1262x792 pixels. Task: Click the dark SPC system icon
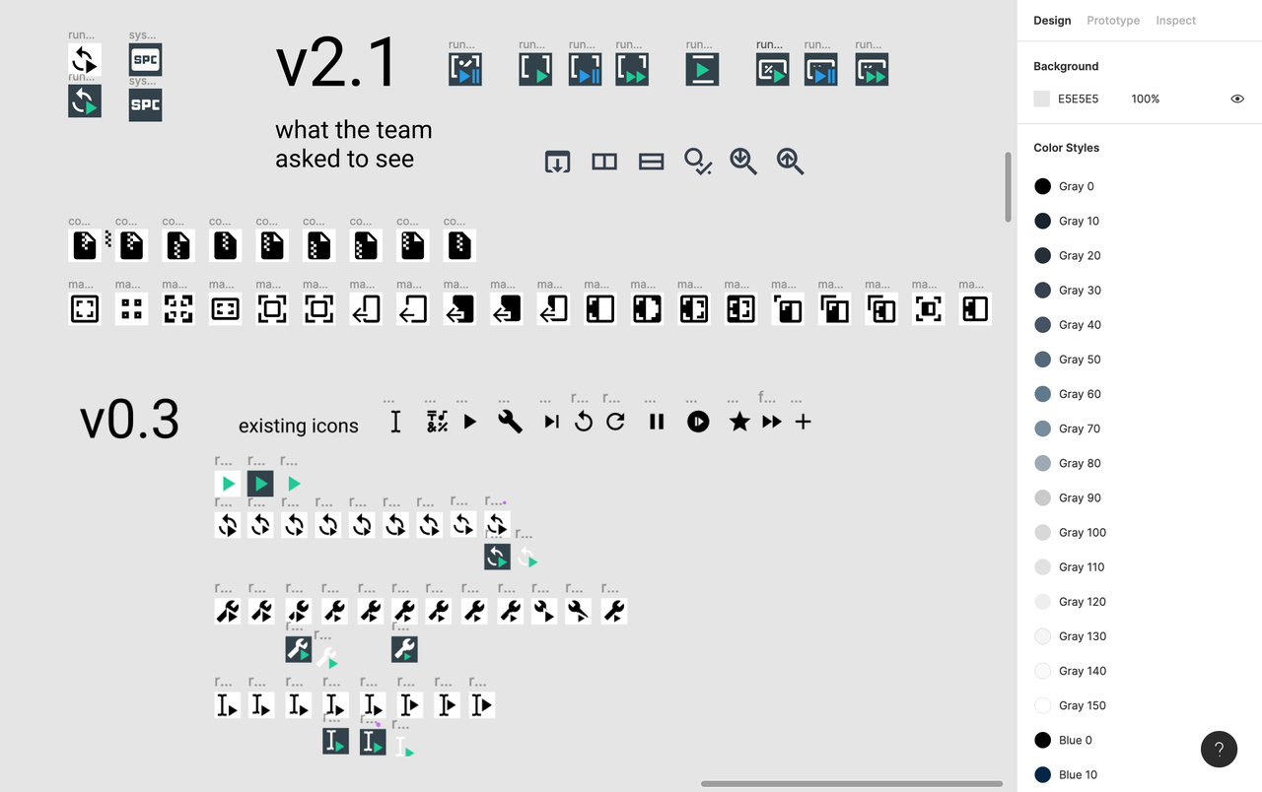coord(145,105)
